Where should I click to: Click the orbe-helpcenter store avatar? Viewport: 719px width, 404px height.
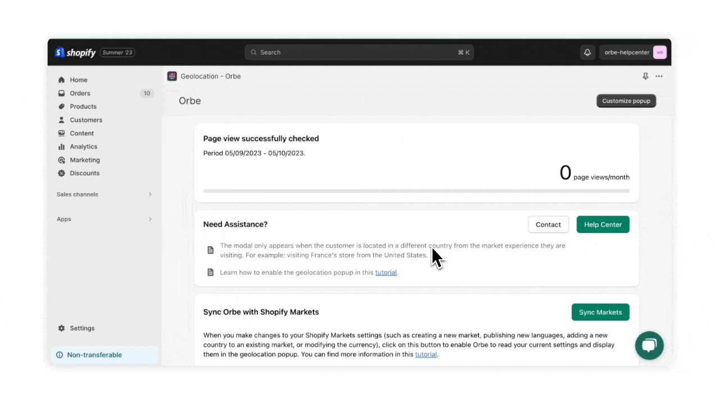(659, 52)
